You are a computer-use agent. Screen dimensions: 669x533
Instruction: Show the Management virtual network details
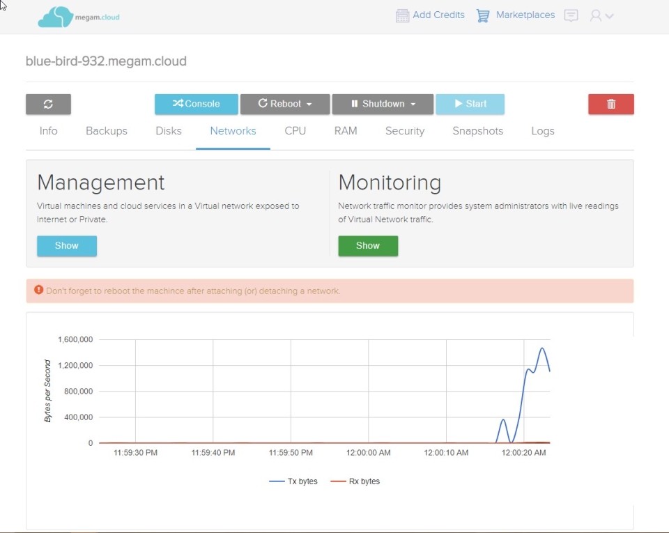(x=66, y=245)
